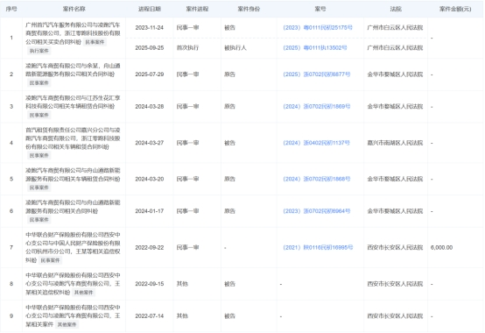Select the date cell 2023-11-24
Screen dimensions: 485x333
pyautogui.click(x=150, y=27)
